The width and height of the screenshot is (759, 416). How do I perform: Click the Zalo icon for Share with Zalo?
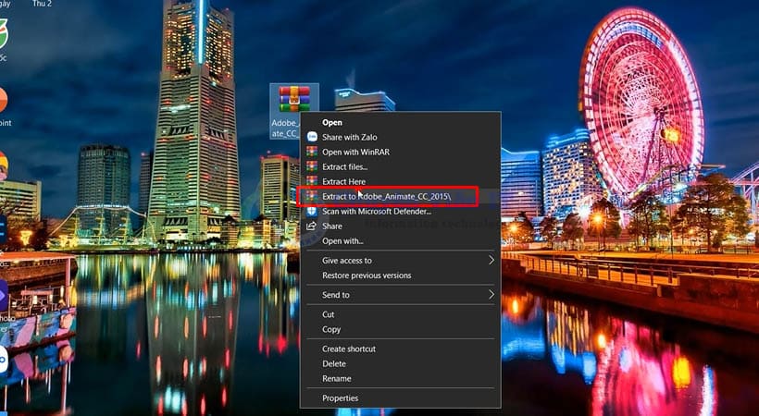[312, 137]
